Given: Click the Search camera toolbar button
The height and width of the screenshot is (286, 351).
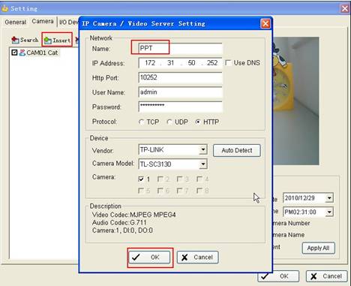Looking at the screenshot, I should 25,40.
